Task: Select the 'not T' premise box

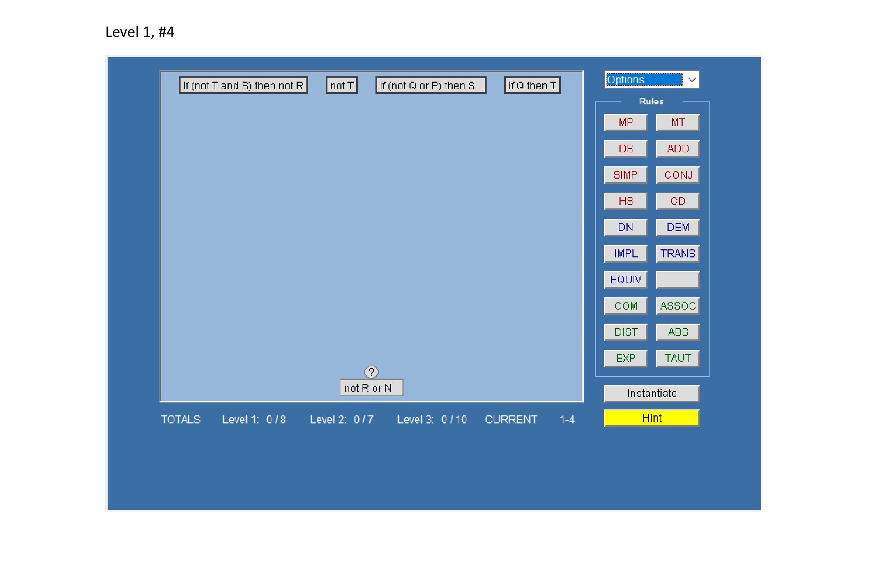Action: [341, 85]
